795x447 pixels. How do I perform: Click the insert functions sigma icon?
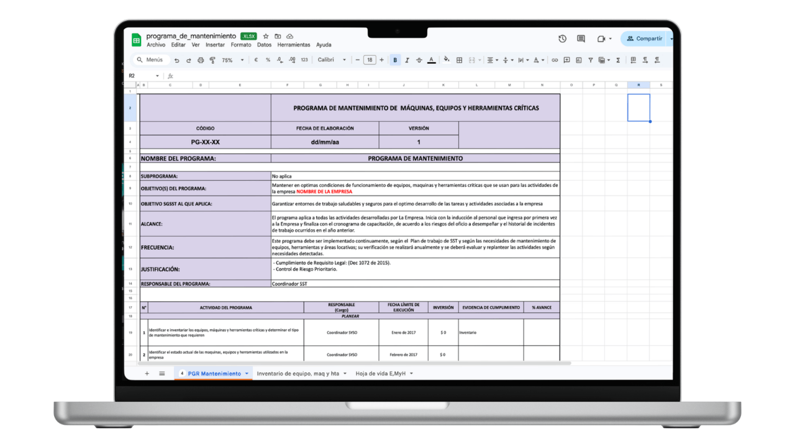tap(618, 60)
